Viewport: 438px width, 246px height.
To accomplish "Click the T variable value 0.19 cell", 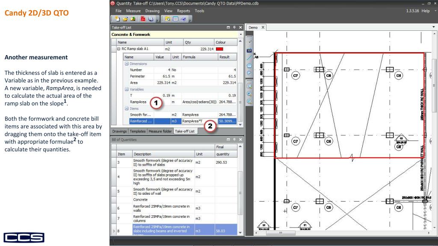I will coord(162,95).
